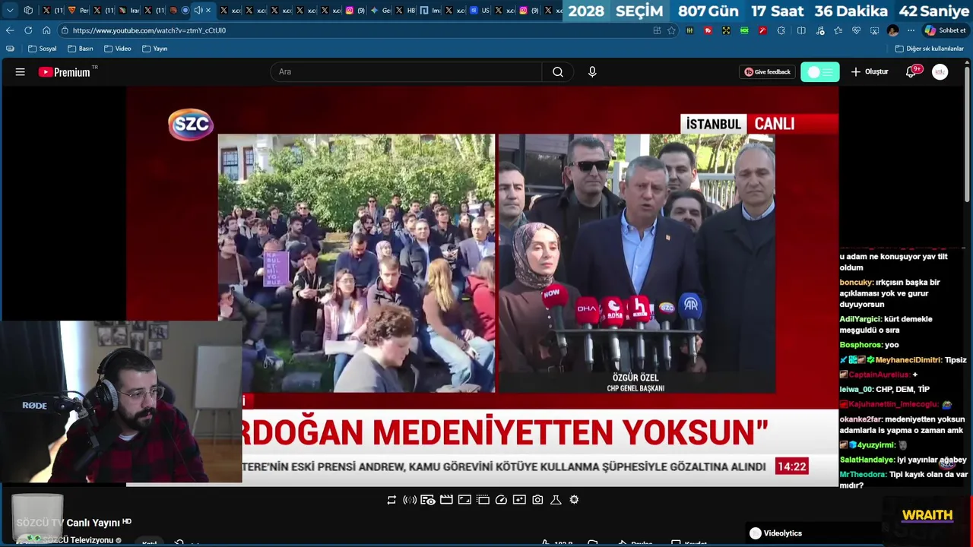This screenshot has width=973, height=547.
Task: Click chat username MeyhaneciDimitri
Action: pyautogui.click(x=908, y=360)
